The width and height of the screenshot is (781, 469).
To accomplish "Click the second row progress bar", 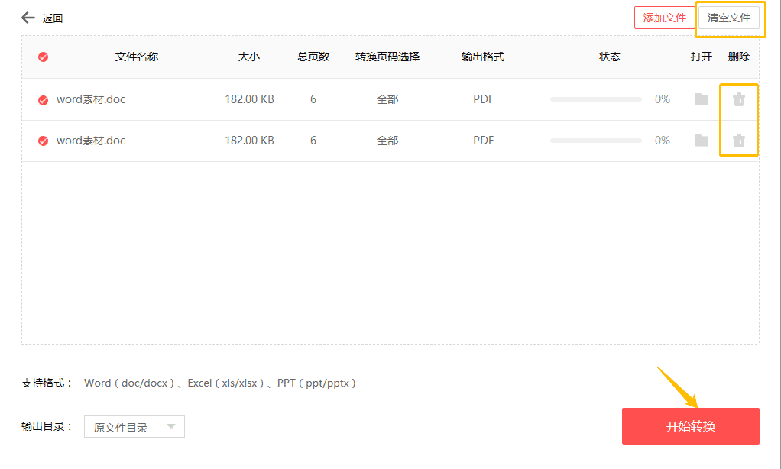I will [596, 141].
